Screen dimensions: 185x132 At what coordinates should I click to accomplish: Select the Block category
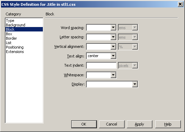click(24, 29)
